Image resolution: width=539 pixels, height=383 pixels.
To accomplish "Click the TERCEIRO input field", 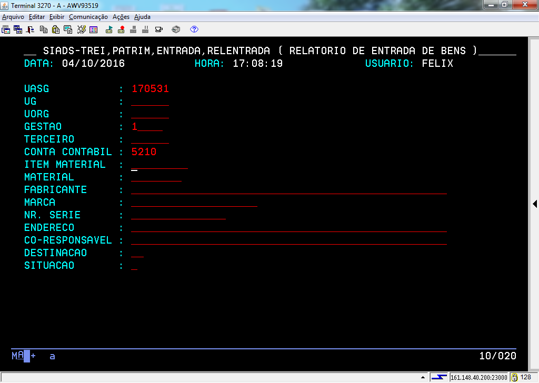I will coord(150,139).
